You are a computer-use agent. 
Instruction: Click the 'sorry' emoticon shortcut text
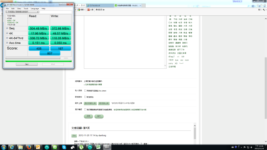[x=171, y=63]
